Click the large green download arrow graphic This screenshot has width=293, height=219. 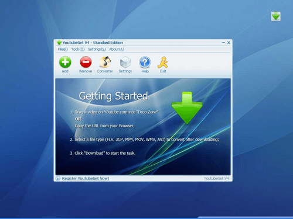click(187, 108)
